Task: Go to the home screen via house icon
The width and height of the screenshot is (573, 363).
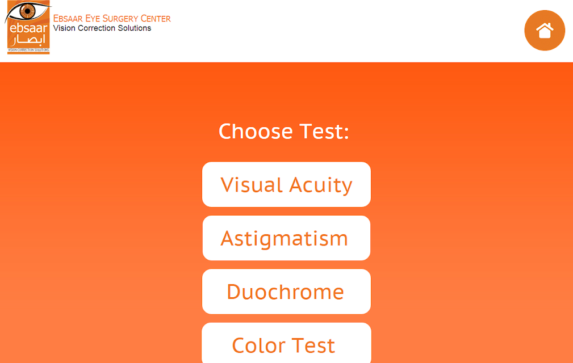Action: [x=545, y=31]
